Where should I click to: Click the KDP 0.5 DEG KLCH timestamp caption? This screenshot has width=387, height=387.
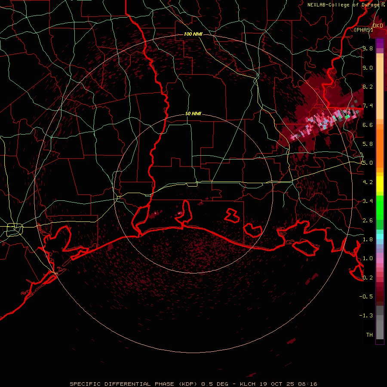tap(193, 384)
